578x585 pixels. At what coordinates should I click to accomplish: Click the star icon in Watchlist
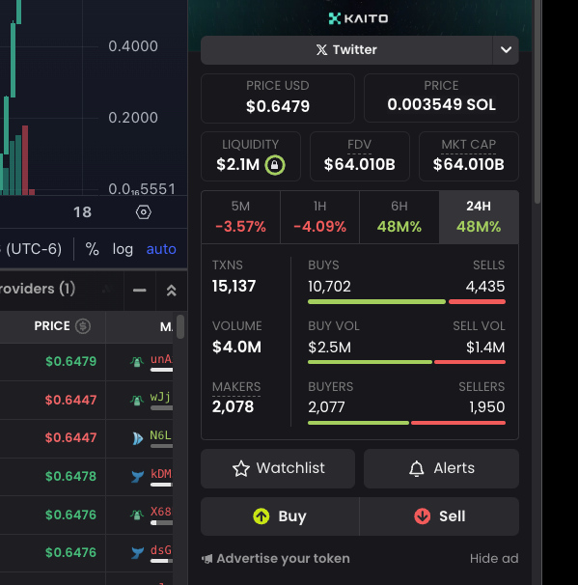pyautogui.click(x=241, y=468)
